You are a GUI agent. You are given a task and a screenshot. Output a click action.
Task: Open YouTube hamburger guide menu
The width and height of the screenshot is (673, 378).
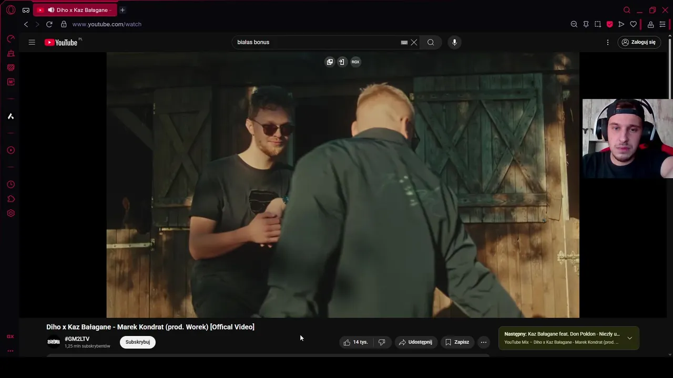32,42
